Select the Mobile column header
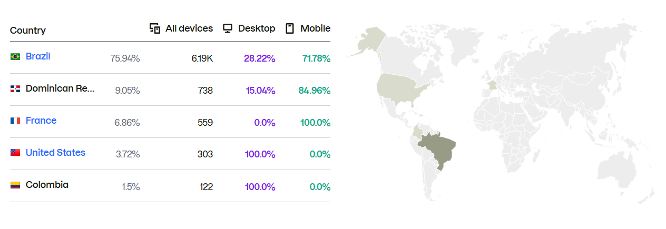 point(308,28)
